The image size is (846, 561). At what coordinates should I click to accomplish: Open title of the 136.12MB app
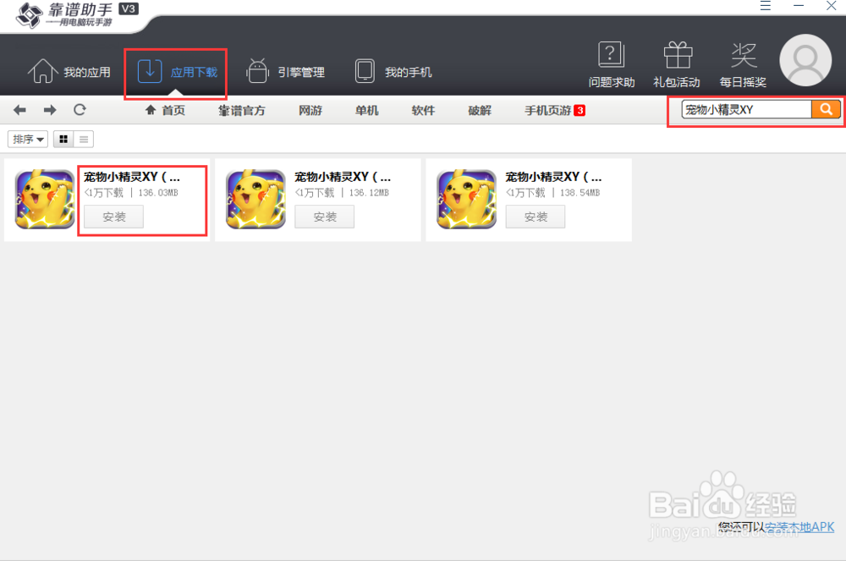click(x=343, y=177)
